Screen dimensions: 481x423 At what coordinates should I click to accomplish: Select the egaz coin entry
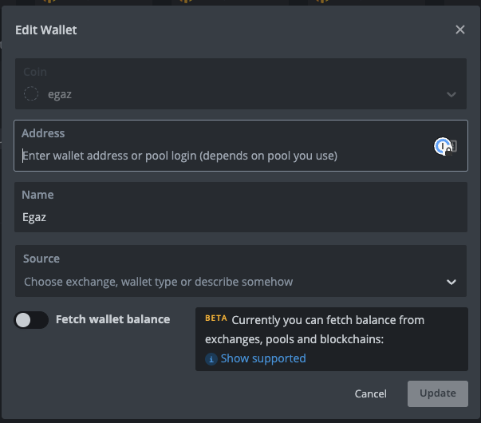click(x=60, y=94)
